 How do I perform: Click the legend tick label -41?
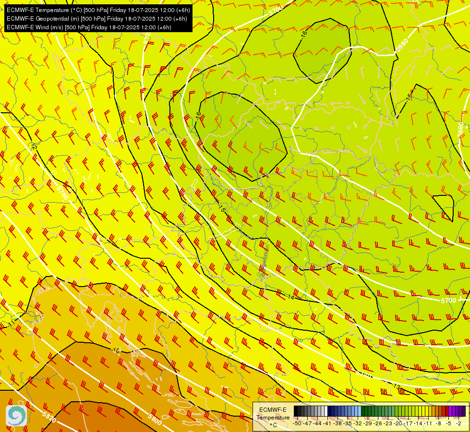[x=327, y=423]
